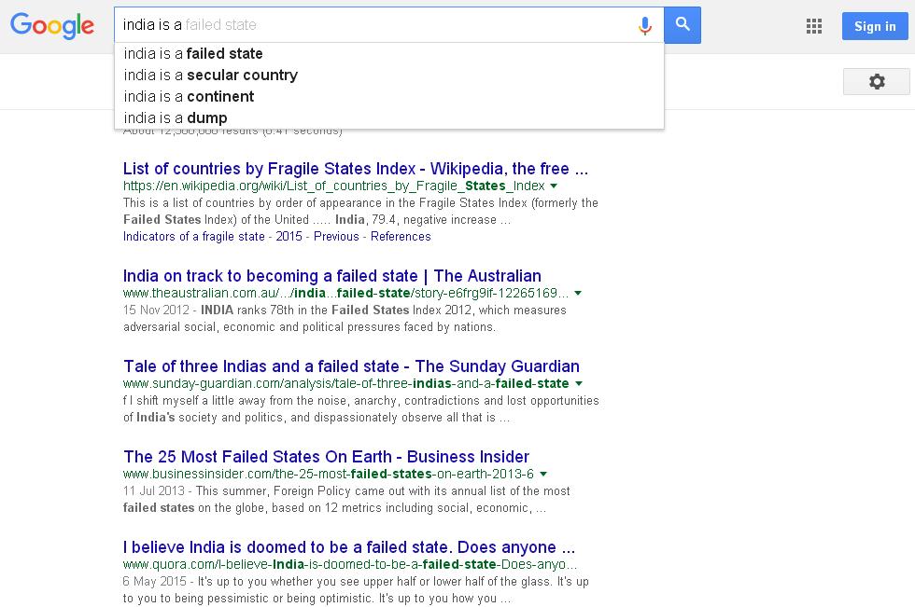The image size is (915, 607).
Task: Open 'India on track to becoming a failed state'
Action: [x=332, y=276]
